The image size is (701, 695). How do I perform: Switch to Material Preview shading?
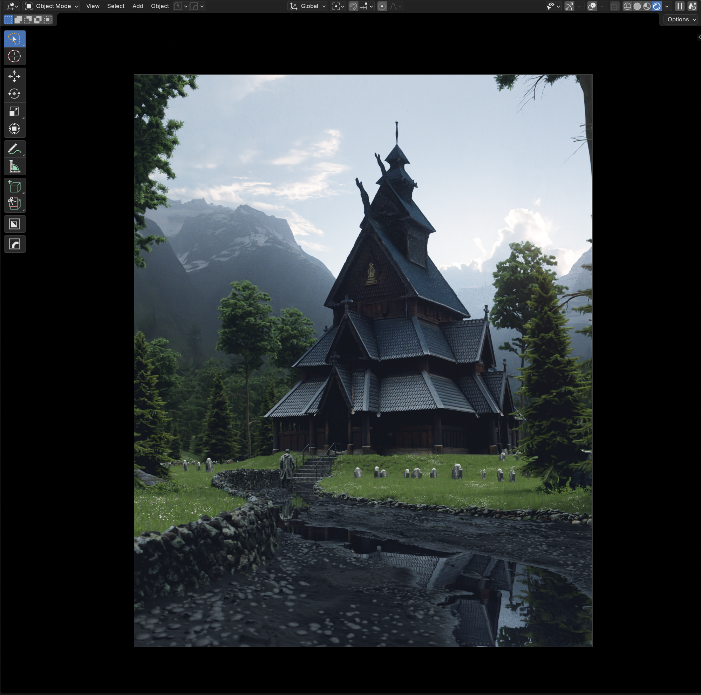tap(647, 6)
